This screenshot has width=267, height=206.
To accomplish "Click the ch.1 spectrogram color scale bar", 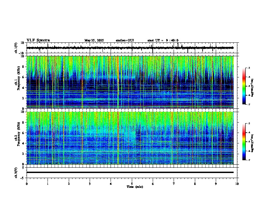I will [x=244, y=86].
